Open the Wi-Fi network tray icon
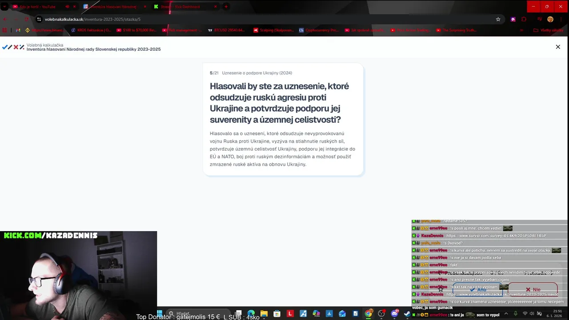Viewport: 569px width, 320px height. (525, 313)
